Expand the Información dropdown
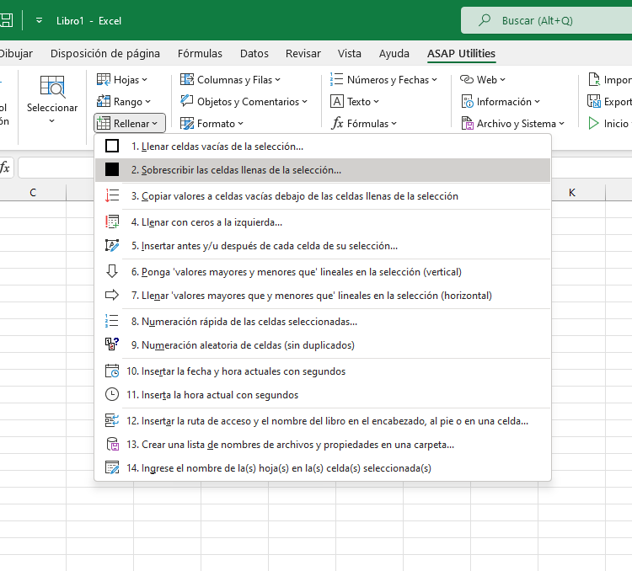Viewport: 632px width, 571px height. click(x=501, y=102)
